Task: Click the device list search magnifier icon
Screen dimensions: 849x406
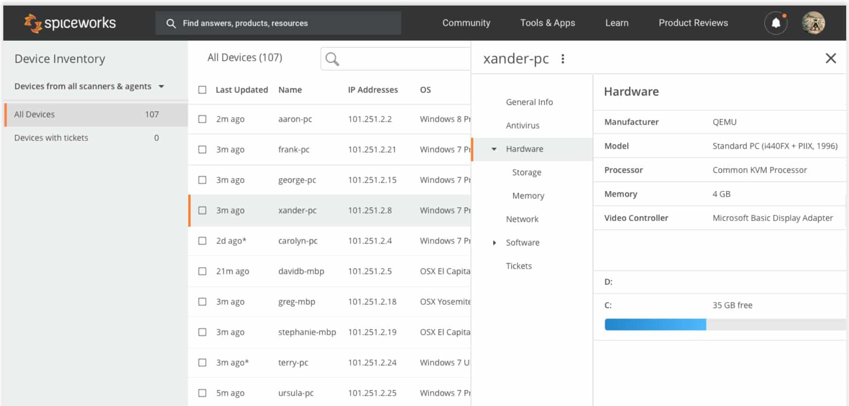Action: click(332, 59)
